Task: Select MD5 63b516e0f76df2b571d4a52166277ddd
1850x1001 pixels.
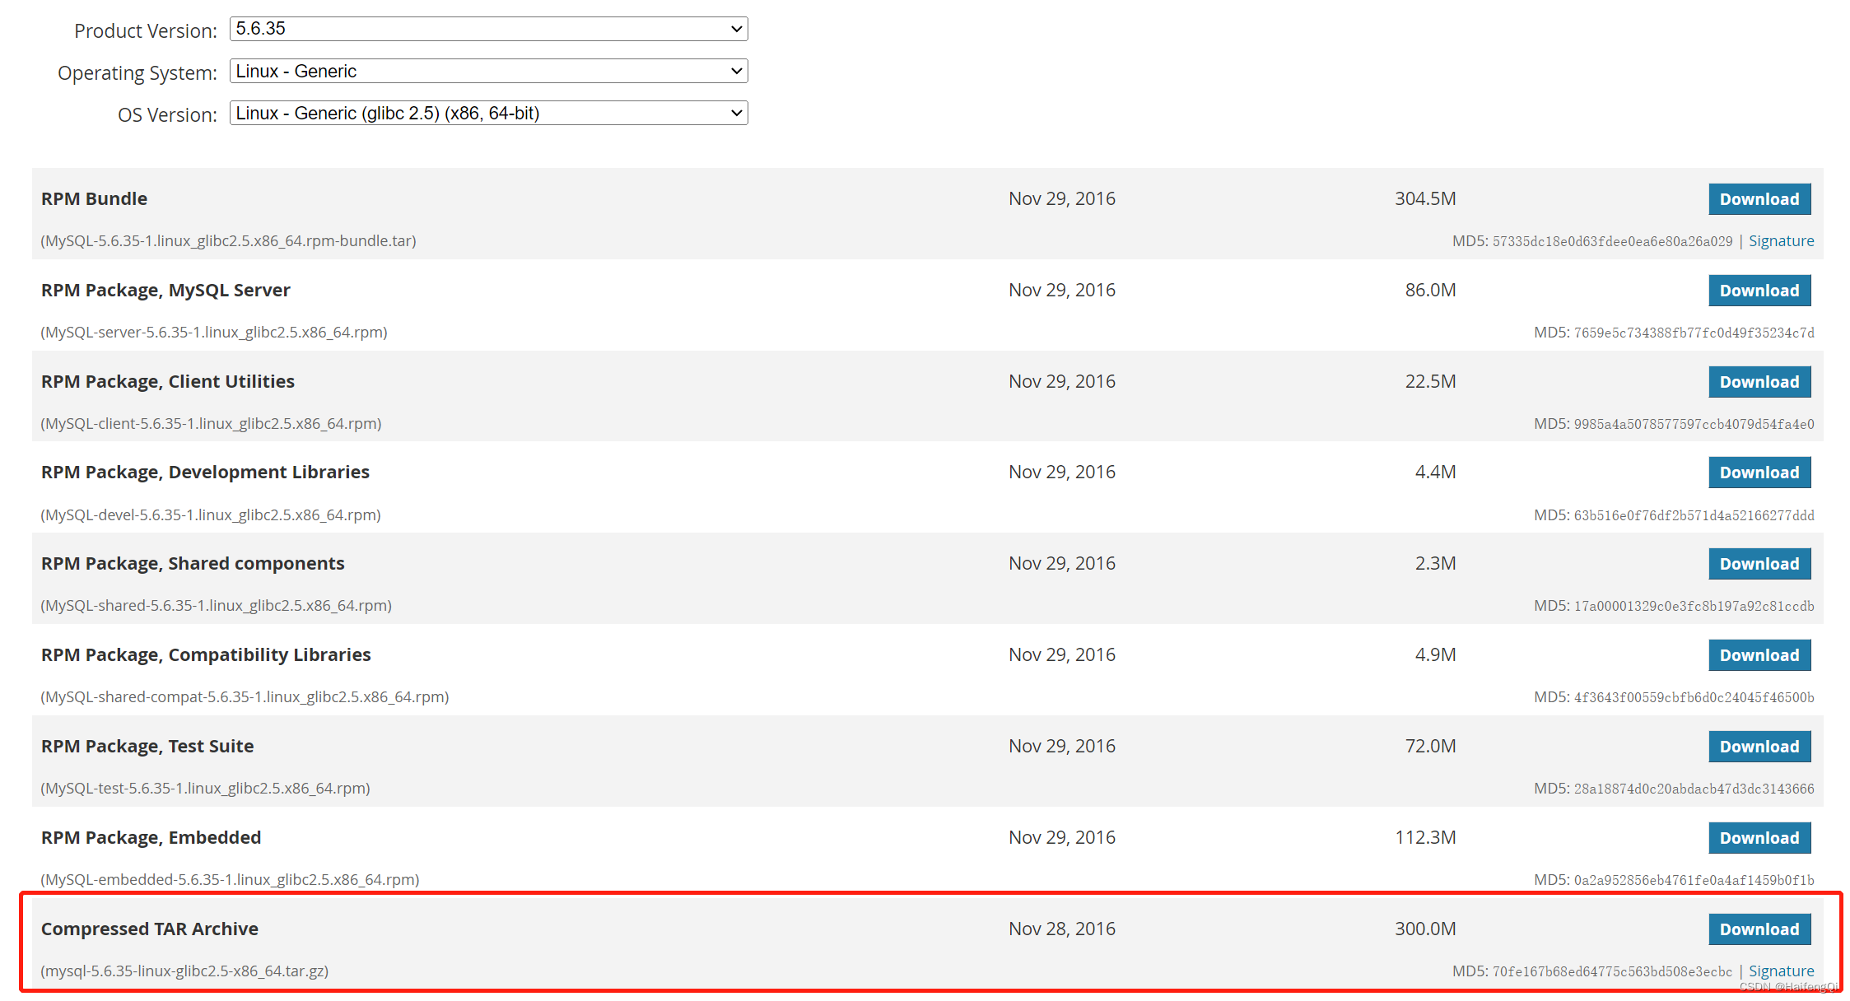Action: (x=1694, y=515)
